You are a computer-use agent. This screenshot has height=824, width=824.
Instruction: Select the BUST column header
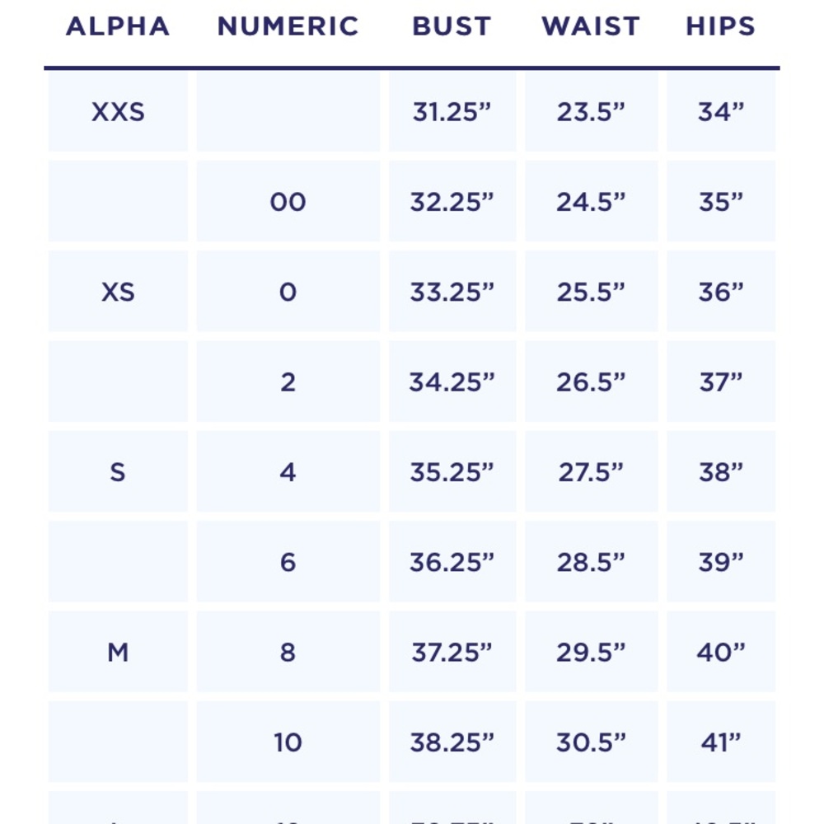(x=452, y=26)
